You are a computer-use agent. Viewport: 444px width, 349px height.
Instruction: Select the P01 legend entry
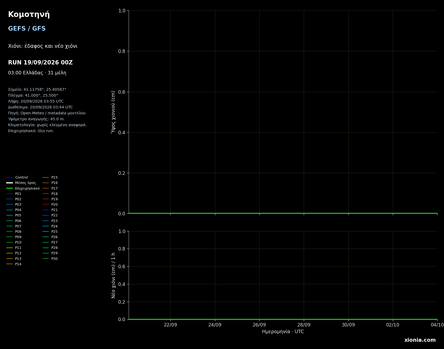coord(14,194)
